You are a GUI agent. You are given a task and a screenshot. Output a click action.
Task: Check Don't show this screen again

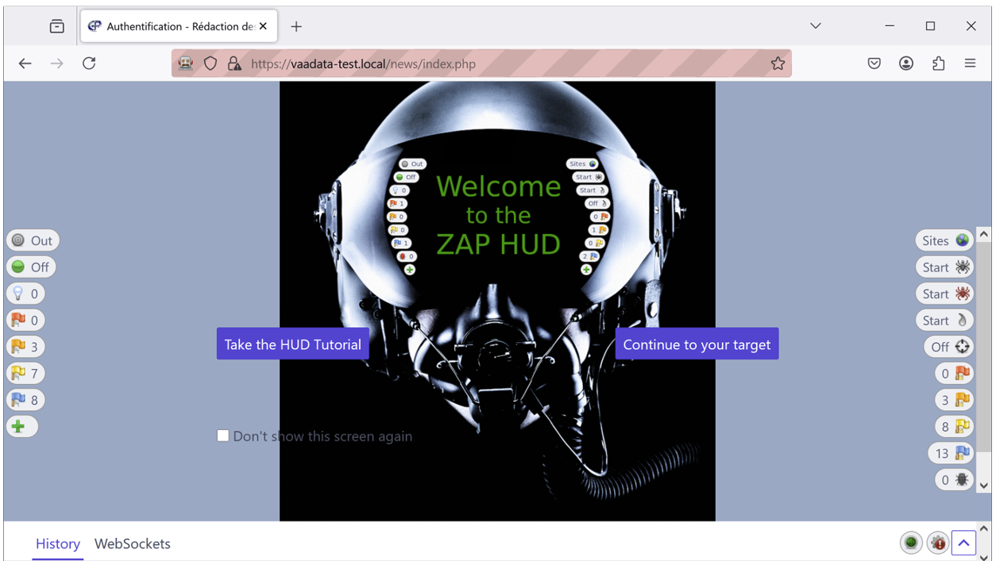(x=223, y=436)
